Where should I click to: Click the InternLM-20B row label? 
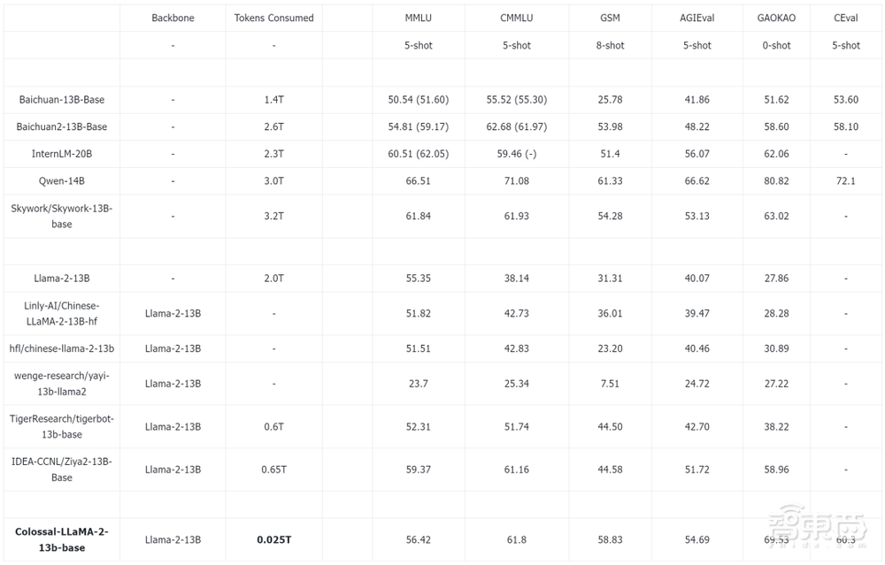coord(62,154)
